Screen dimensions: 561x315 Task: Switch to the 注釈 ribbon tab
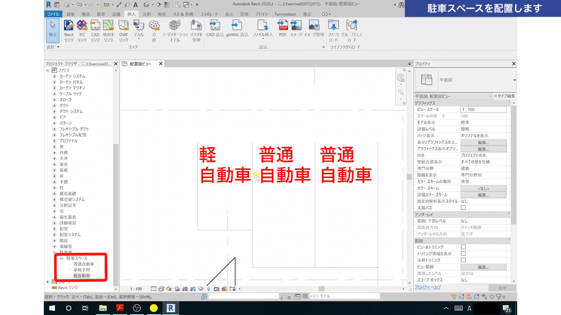point(147,14)
